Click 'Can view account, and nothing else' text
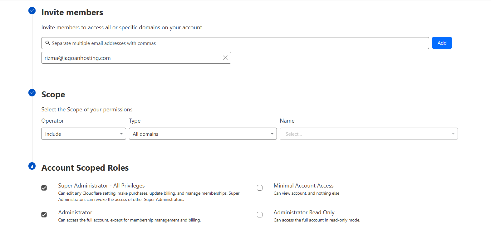This screenshot has height=229, width=491. point(307,193)
